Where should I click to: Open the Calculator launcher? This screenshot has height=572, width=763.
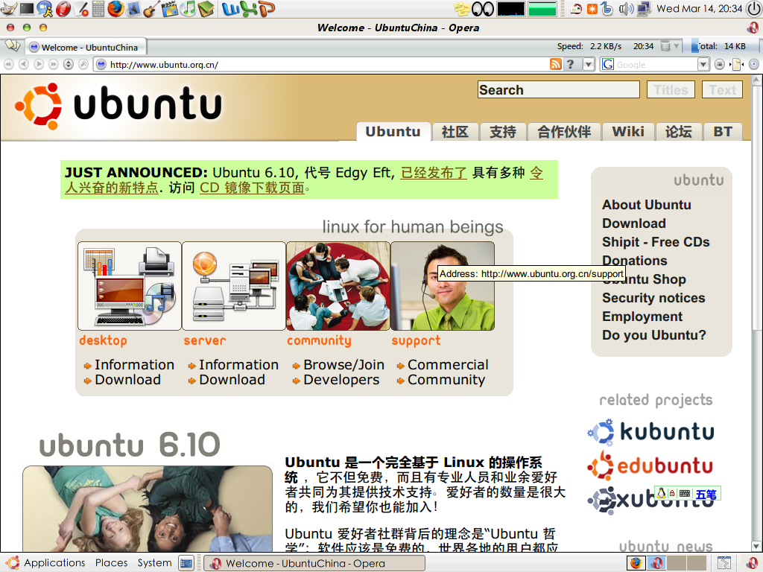tap(98, 8)
